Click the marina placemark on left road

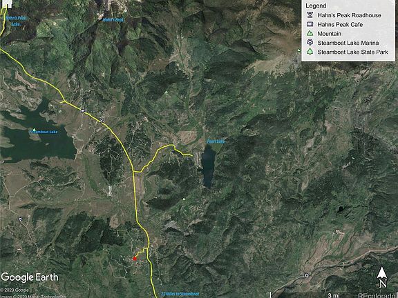point(20,219)
